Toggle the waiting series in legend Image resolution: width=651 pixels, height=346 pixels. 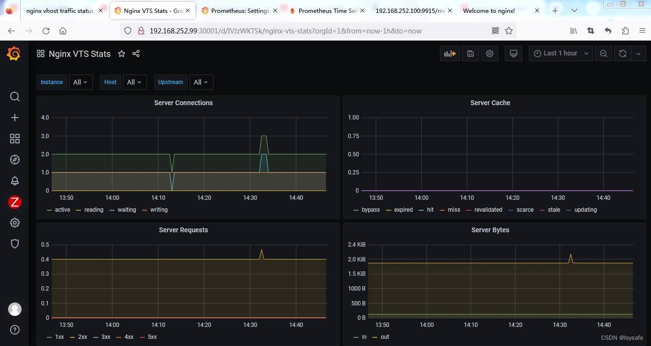pyautogui.click(x=126, y=210)
